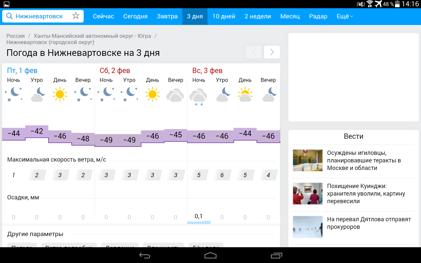Viewport: 421px width, 263px height.
Task: Open the Пт, 1 фев day link
Action: pyautogui.click(x=22, y=70)
